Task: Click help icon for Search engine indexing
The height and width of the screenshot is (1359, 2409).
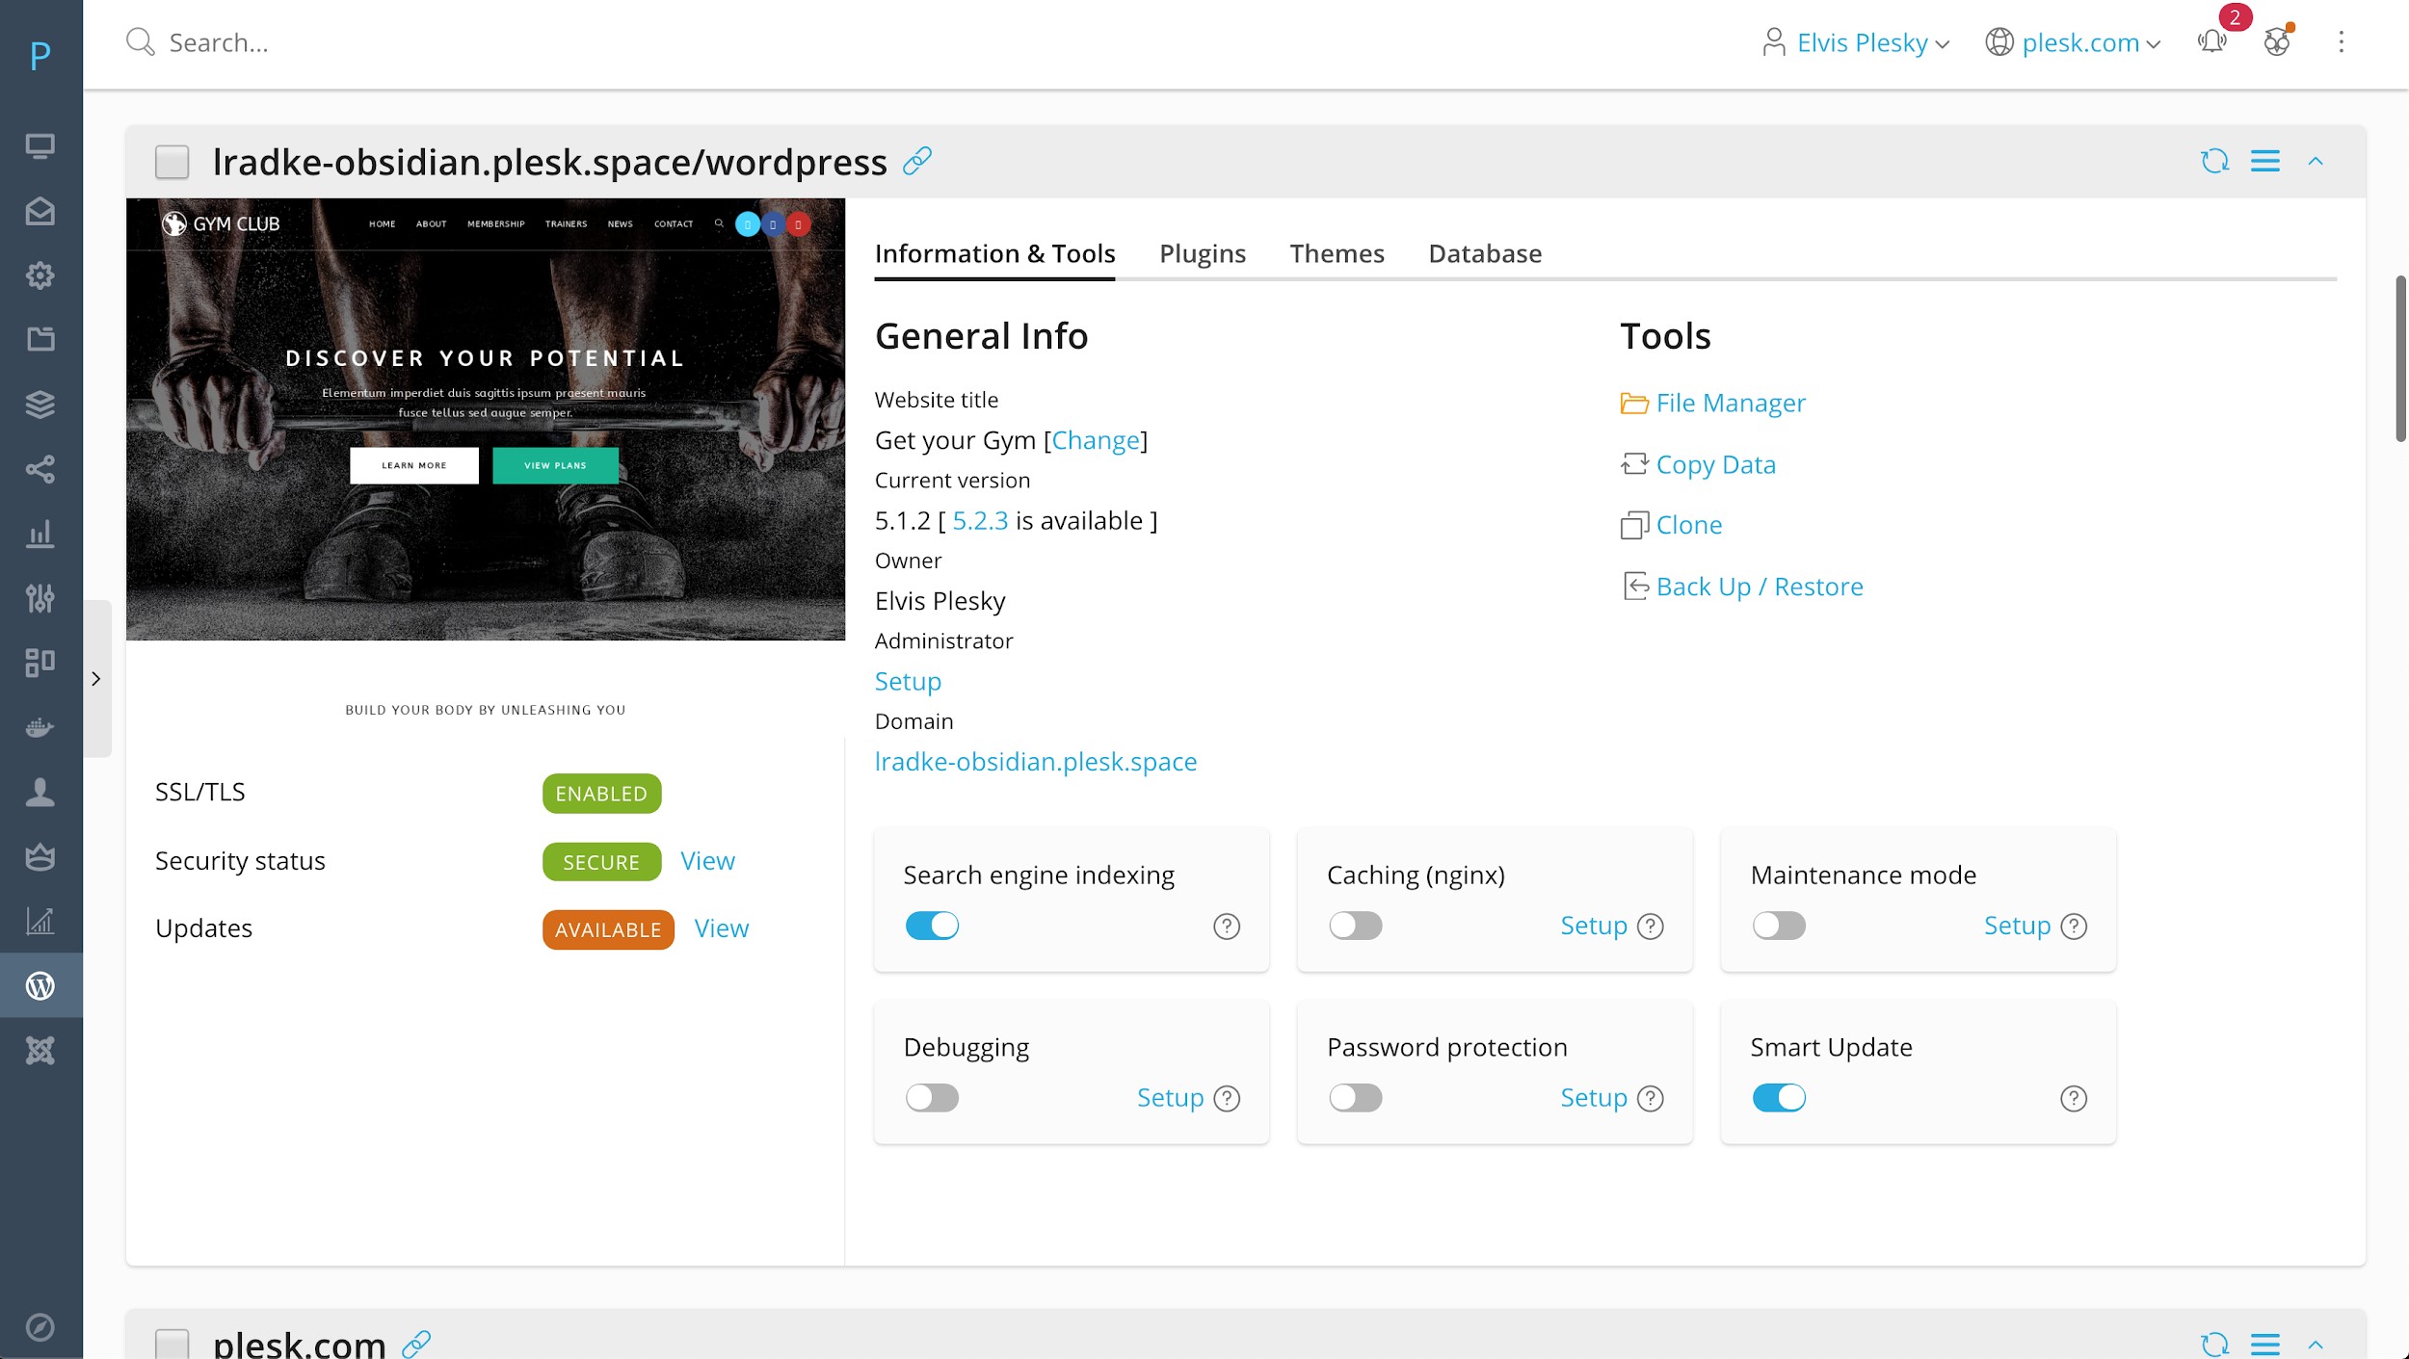Action: point(1226,927)
